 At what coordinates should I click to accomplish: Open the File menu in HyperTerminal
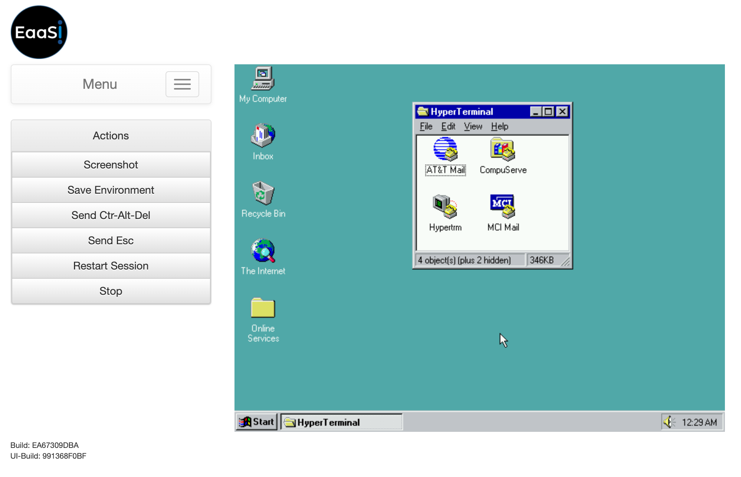point(426,126)
